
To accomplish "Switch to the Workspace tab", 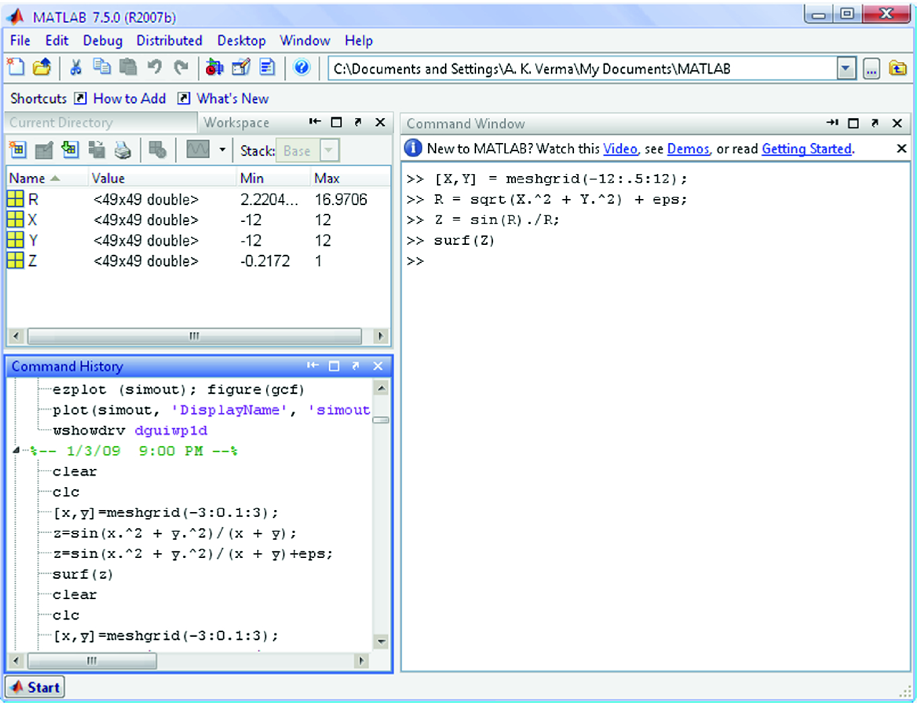I will 236,123.
